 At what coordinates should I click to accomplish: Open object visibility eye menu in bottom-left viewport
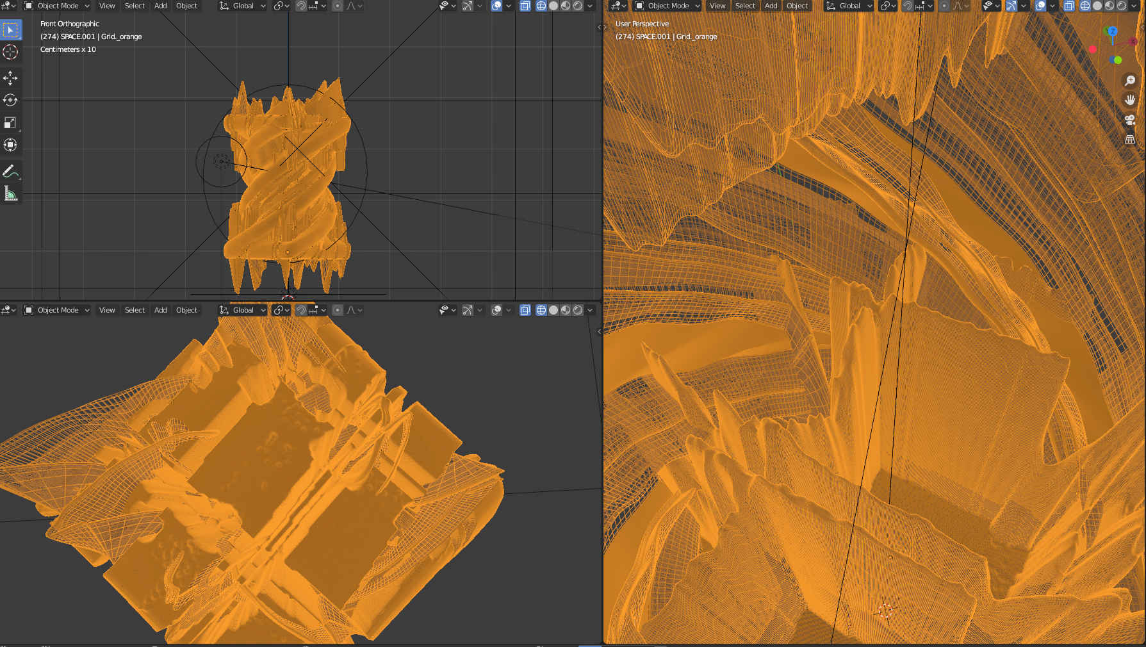448,310
